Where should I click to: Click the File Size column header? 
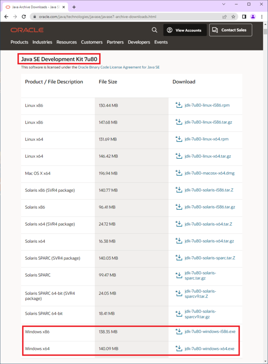pos(108,82)
